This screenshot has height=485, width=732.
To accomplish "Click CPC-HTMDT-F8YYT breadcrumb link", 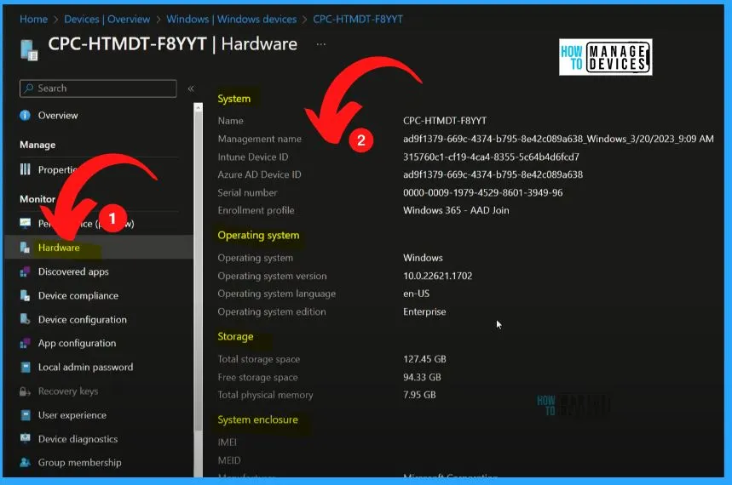I will click(x=358, y=19).
